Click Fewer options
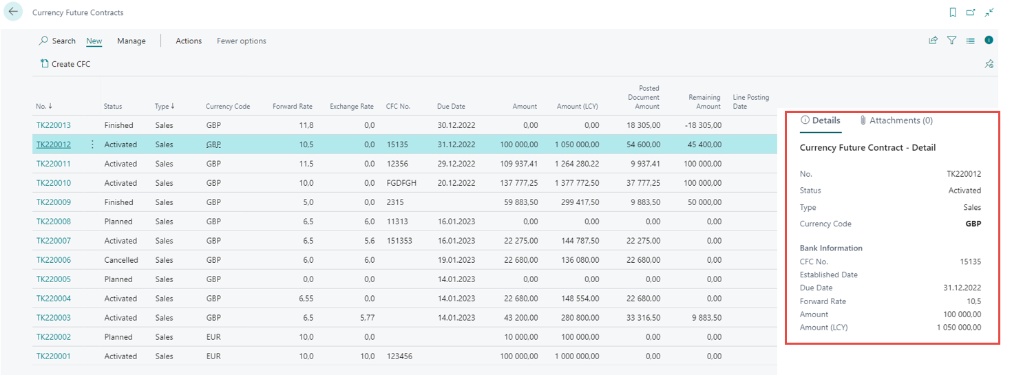Screen dimensions: 1012x375 point(241,41)
